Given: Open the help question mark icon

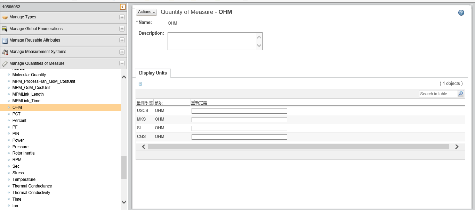Looking at the screenshot, I should (461, 12).
